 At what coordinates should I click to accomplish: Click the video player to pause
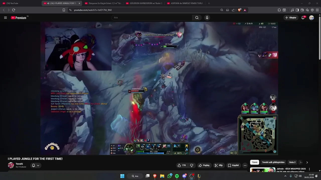pos(159,88)
